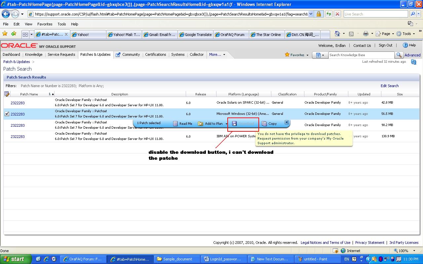Click the Oracle logo
This screenshot has height=264, width=423.
19,46
